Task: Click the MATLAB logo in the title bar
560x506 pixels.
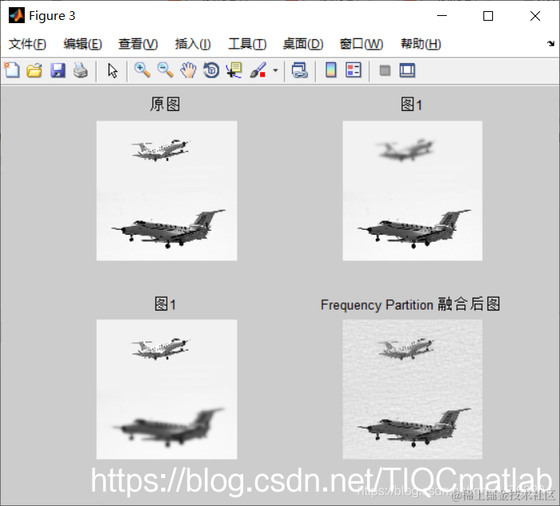Action: (x=17, y=16)
